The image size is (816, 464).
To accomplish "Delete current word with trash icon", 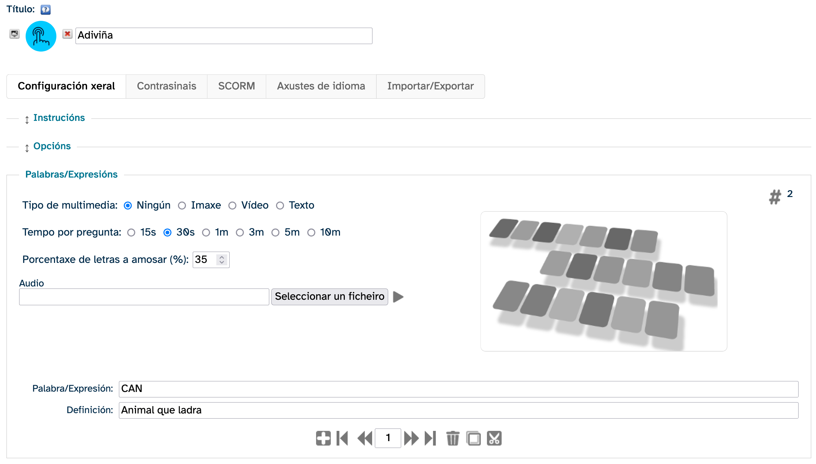I will click(453, 438).
